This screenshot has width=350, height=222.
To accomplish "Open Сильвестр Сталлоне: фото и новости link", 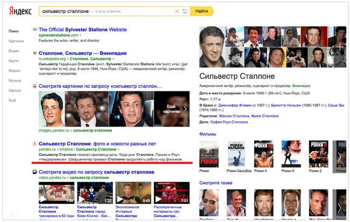I will (x=97, y=144).
